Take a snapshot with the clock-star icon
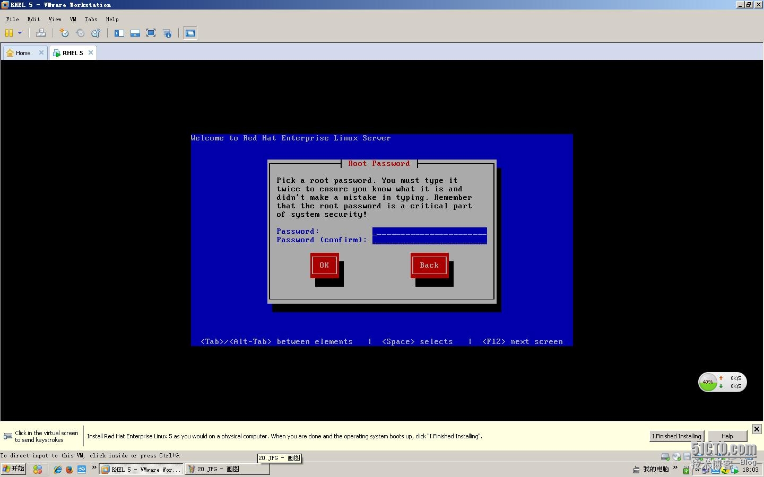The width and height of the screenshot is (764, 477). coord(64,33)
